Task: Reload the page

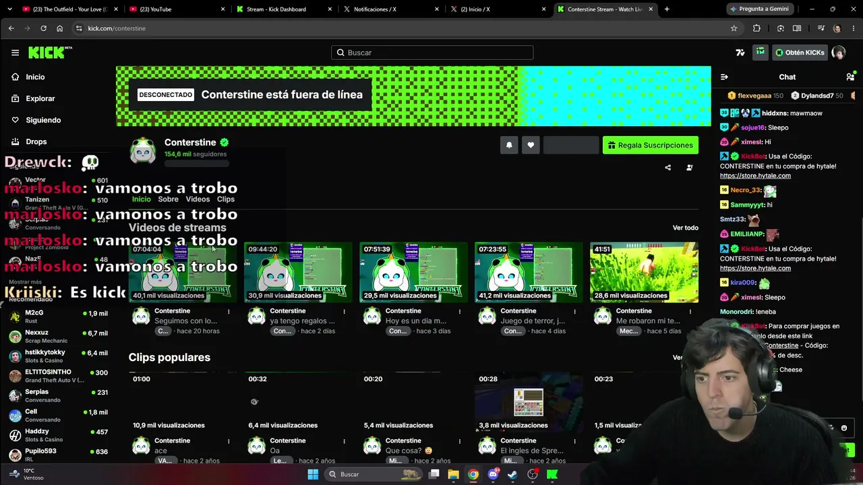Action: click(x=43, y=28)
